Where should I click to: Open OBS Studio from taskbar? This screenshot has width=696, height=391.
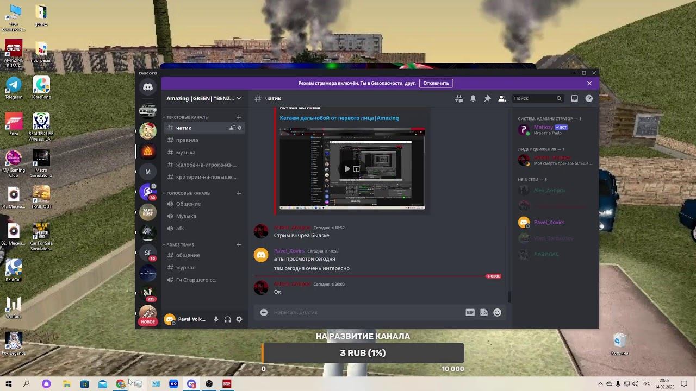[x=209, y=384]
